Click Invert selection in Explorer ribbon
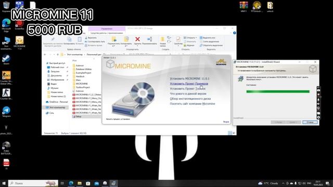The width and height of the screenshot is (333, 187). (211, 45)
